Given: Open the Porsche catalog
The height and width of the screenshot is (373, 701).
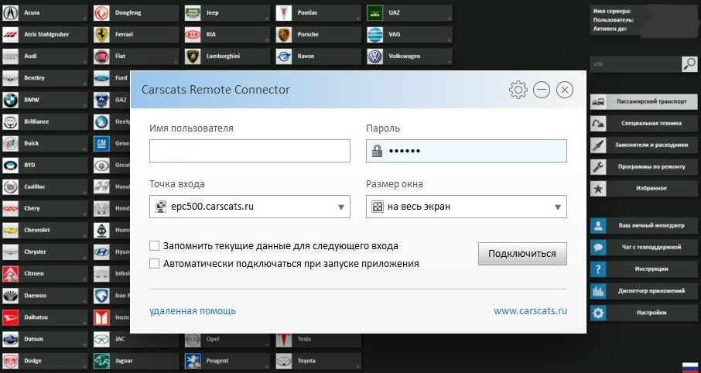Looking at the screenshot, I should tap(318, 35).
